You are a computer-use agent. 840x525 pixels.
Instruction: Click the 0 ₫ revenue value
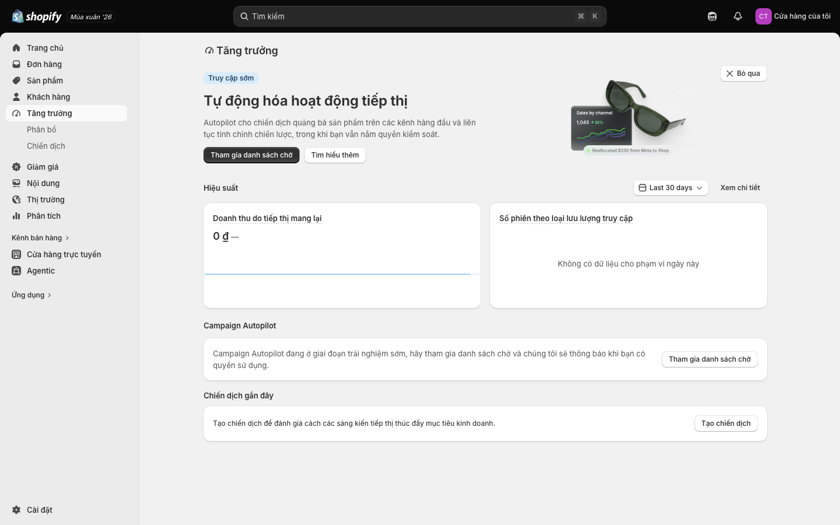point(221,236)
